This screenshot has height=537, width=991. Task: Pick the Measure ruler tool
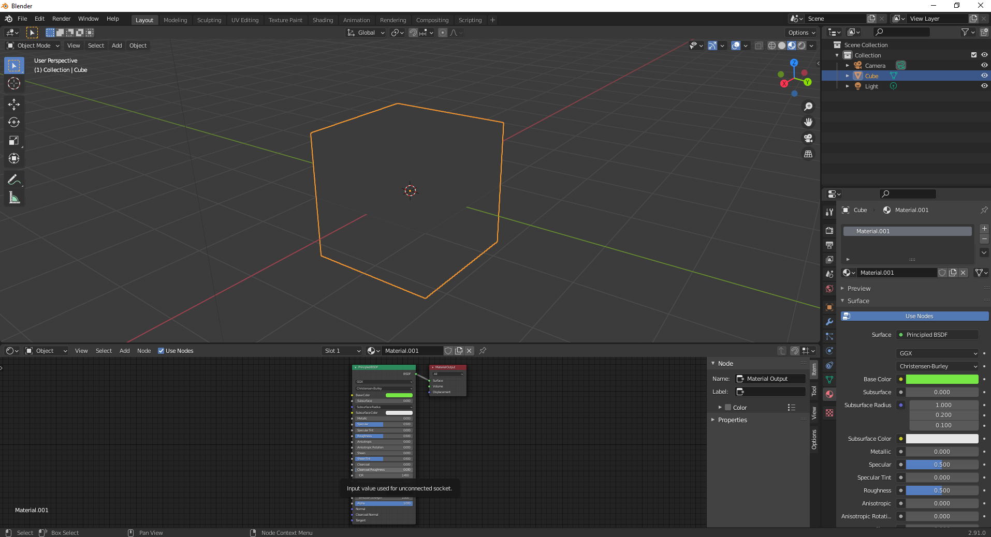click(14, 198)
